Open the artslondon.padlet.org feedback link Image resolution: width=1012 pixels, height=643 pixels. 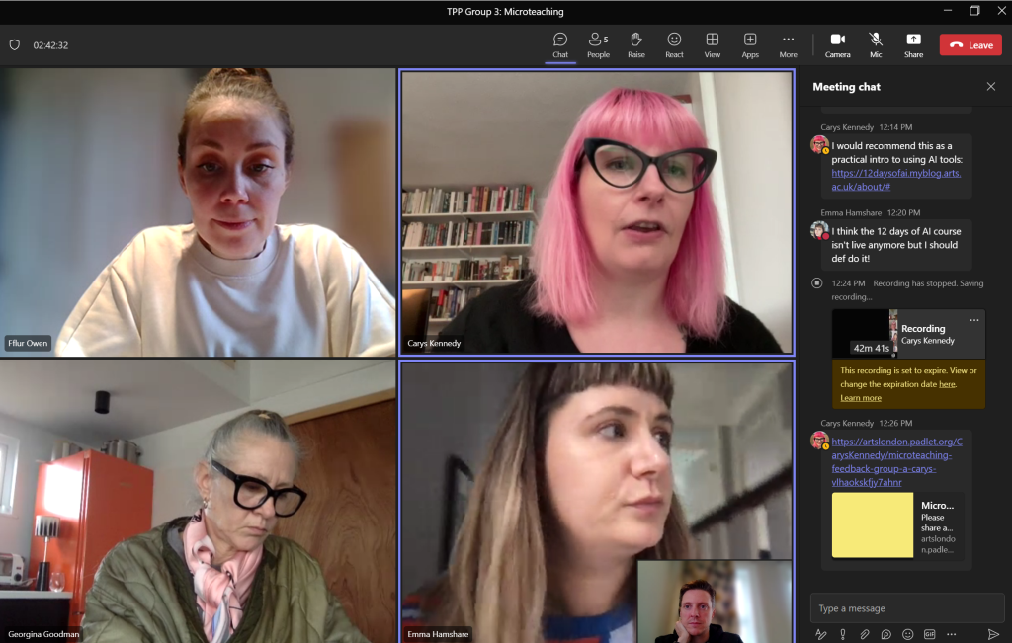pos(896,462)
